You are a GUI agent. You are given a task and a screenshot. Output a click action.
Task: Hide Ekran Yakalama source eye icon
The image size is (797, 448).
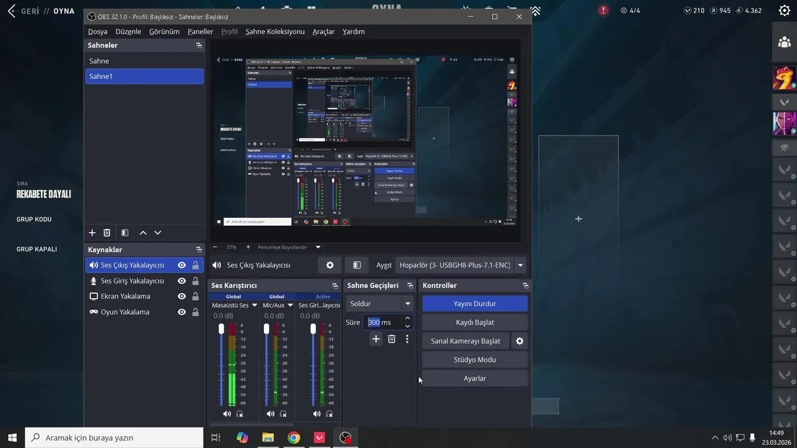pos(182,296)
